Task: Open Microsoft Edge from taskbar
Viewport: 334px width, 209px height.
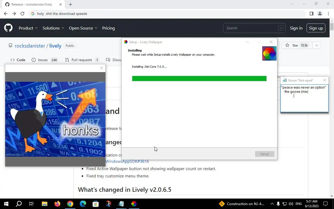Action: (83, 204)
